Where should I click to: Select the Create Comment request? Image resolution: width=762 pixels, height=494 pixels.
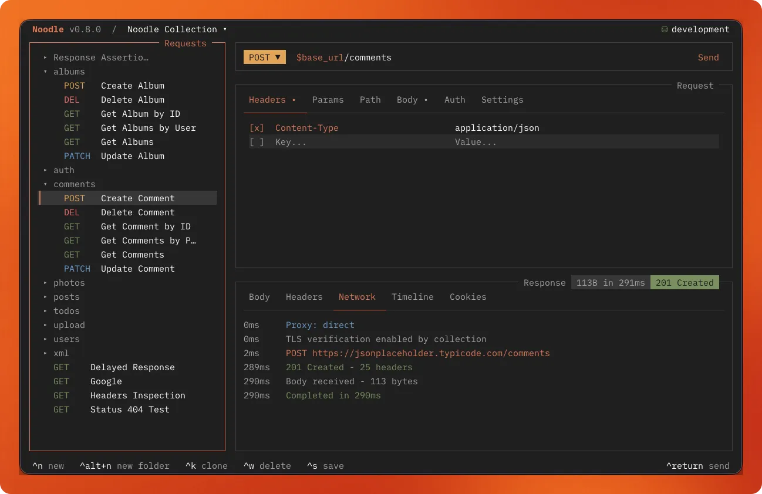(128, 198)
